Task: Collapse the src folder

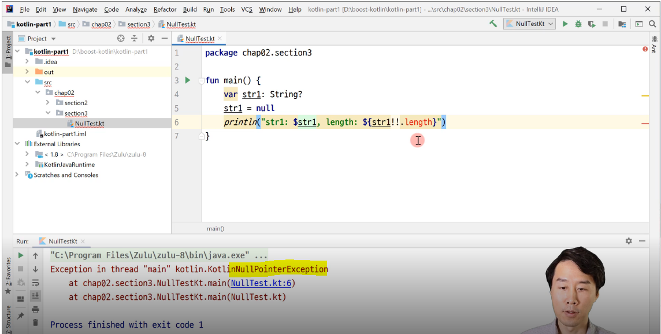Action: click(27, 82)
